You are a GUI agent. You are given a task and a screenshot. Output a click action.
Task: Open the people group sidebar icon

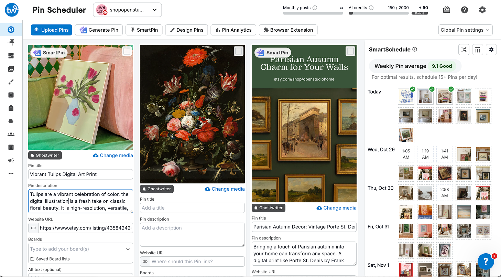pyautogui.click(x=11, y=134)
